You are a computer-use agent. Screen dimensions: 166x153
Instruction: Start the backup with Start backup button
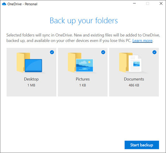point(142,145)
